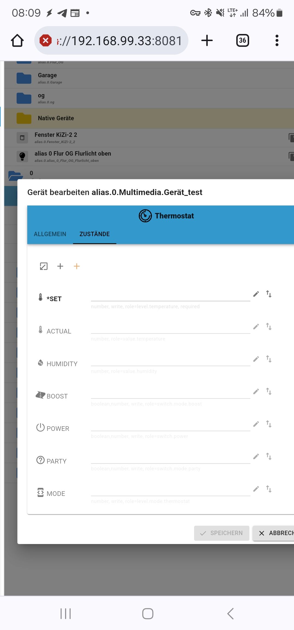Expand the Native Geräte folder
The image size is (294, 630).
coord(56,118)
